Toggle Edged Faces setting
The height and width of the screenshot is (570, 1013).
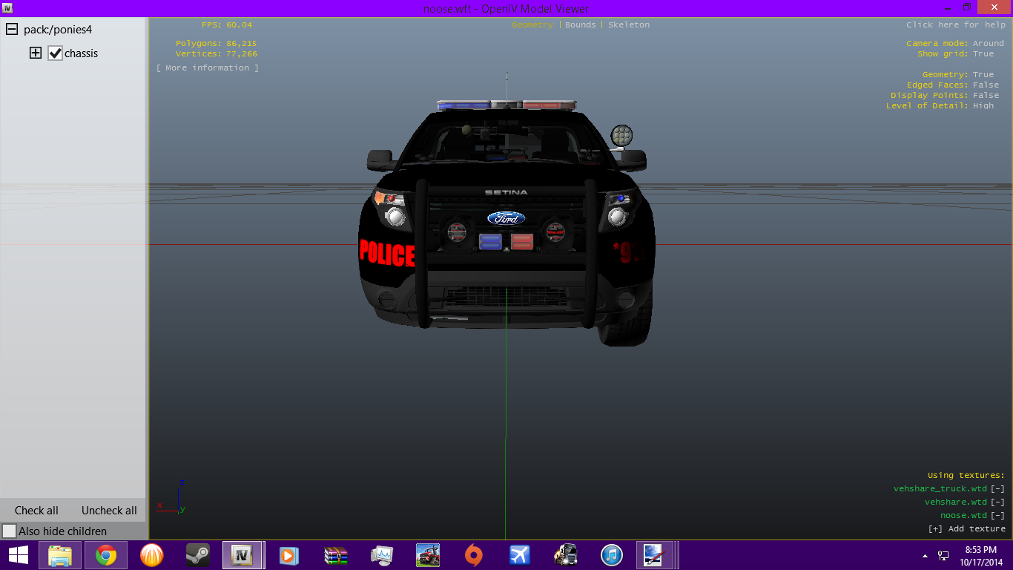tap(986, 85)
